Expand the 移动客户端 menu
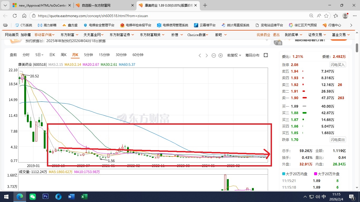This screenshot has width=360, height=202. pyautogui.click(x=45, y=35)
